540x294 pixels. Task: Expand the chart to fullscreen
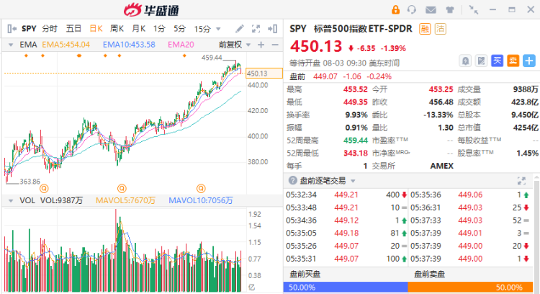coord(256,29)
